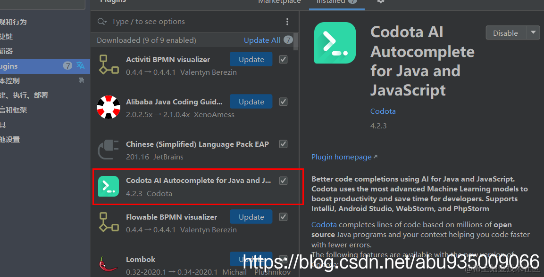
Task: Toggle Flowable BPMN visualizer checkbox
Action: pos(284,217)
